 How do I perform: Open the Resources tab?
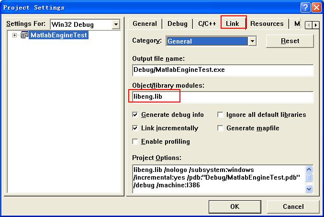267,24
